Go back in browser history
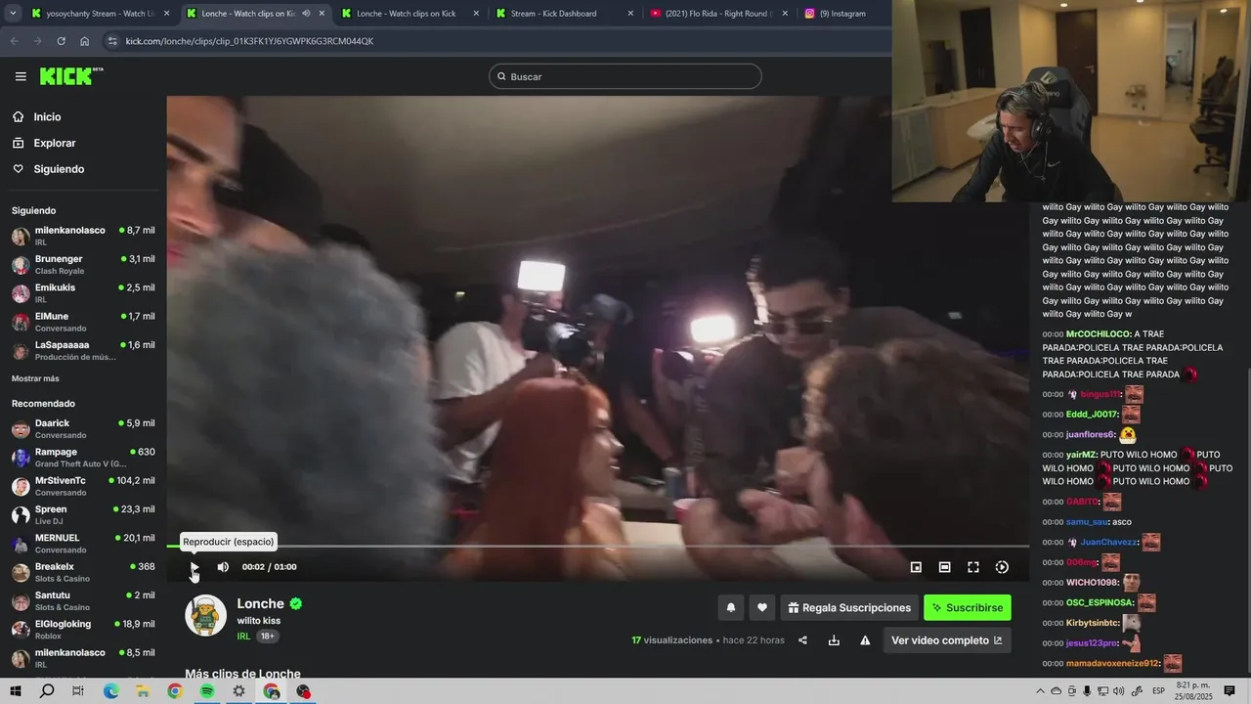The image size is (1251, 704). [14, 41]
